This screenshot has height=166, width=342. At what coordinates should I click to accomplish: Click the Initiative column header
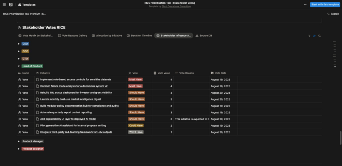[81, 73]
